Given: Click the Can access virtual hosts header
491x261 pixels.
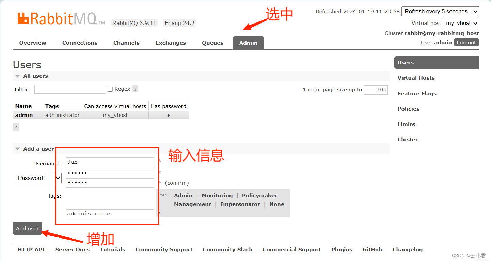Looking at the screenshot, I should (x=115, y=106).
